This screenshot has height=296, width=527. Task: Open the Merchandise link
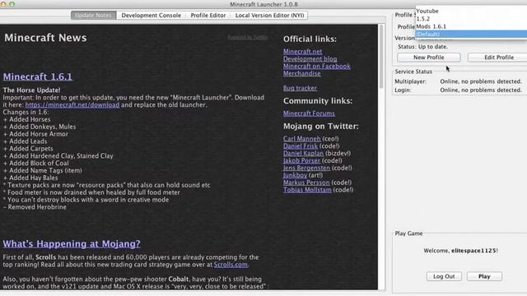302,74
